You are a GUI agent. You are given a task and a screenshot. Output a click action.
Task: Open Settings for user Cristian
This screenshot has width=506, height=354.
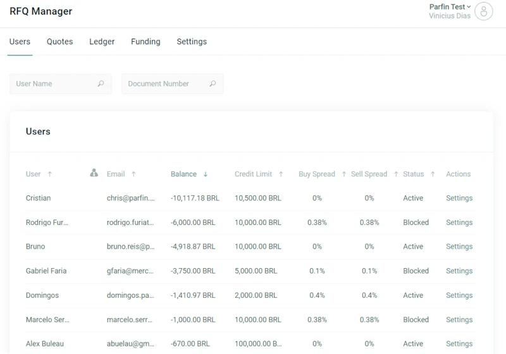coord(459,198)
